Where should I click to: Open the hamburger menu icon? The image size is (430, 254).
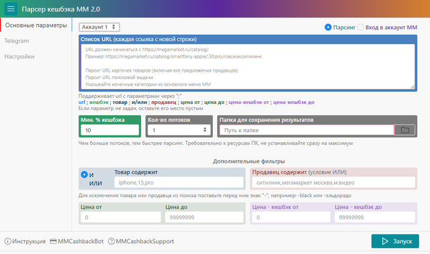pos(11,9)
